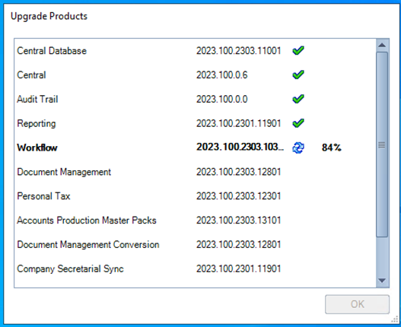Viewport: 401px width, 327px height.
Task: Click Reporting's version 2023.100.2301.11901
Action: point(239,123)
